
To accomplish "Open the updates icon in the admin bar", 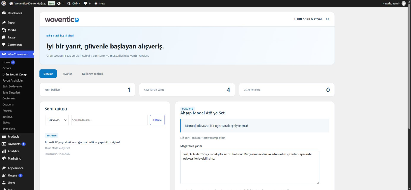I will pyautogui.click(x=59, y=4).
